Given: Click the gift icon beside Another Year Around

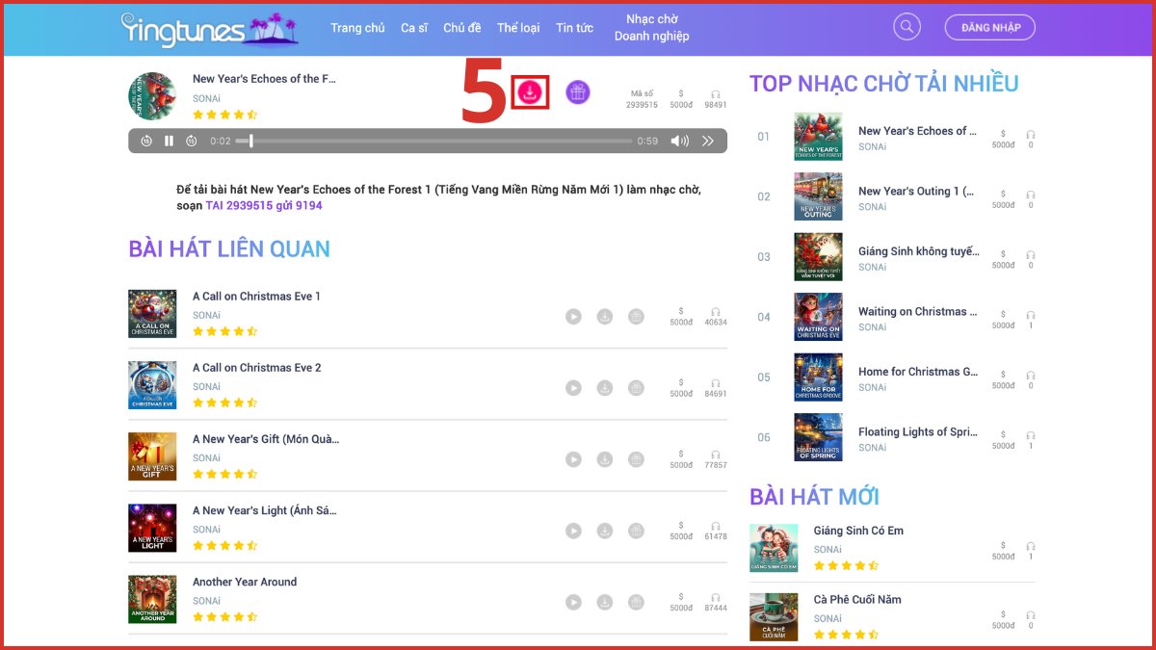Looking at the screenshot, I should (636, 602).
